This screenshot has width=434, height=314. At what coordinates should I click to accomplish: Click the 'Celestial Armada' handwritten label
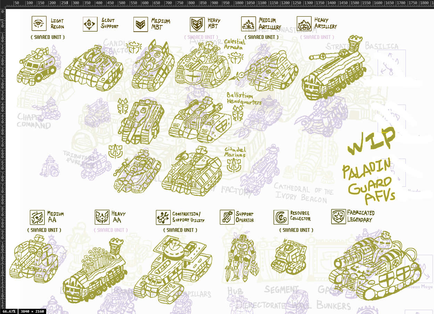(x=235, y=44)
